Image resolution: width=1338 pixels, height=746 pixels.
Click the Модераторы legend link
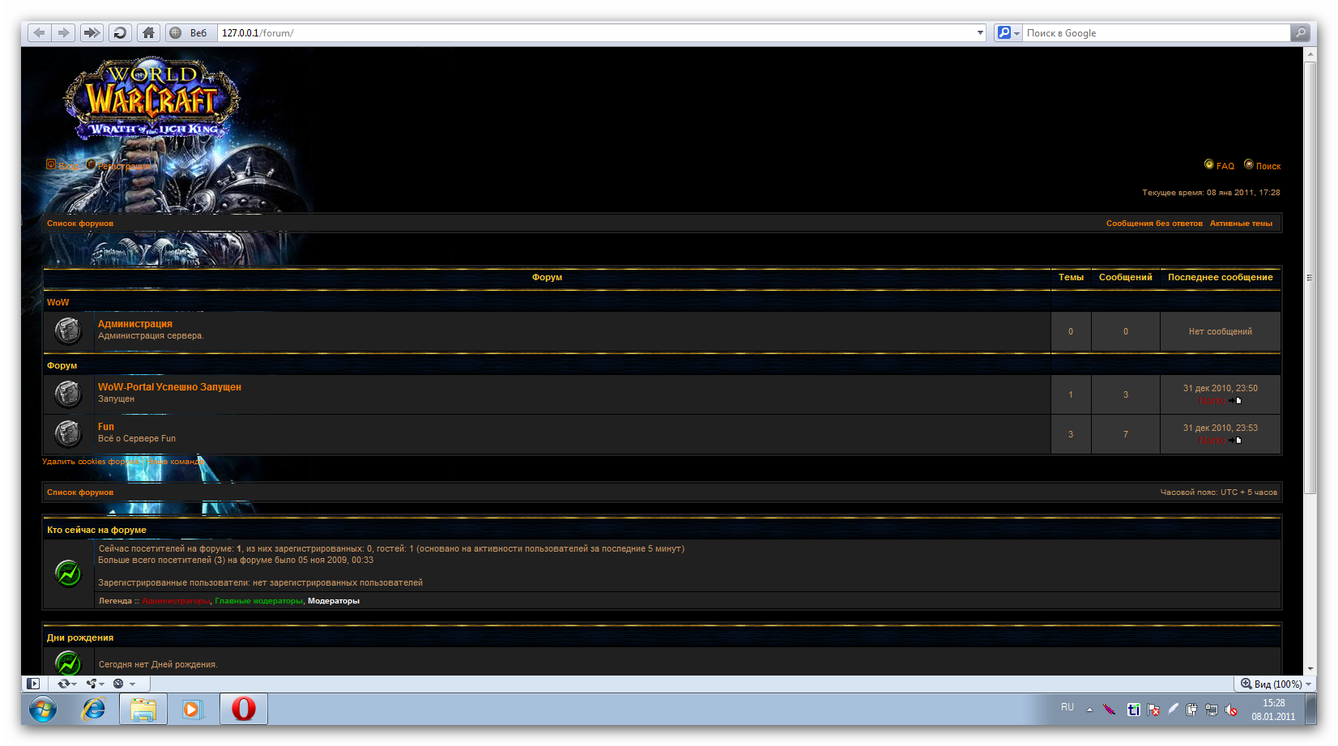334,601
